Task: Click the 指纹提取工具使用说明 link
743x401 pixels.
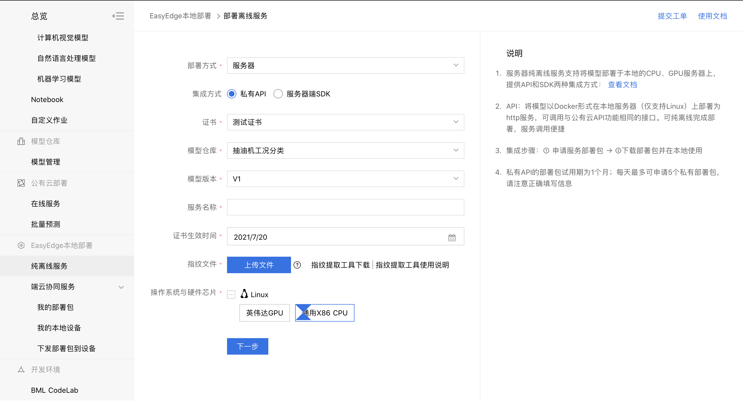Action: point(412,265)
